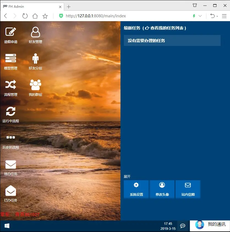
Task: Click the 站内信箱 site mailbox tile
Action: 188,189
